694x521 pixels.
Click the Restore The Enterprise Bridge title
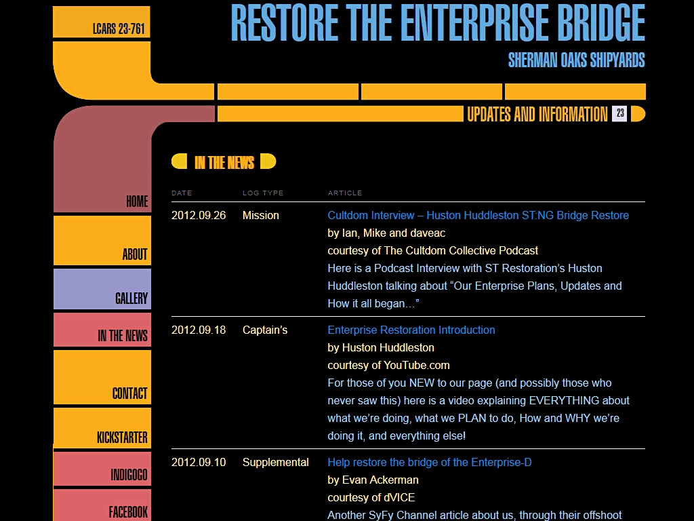pyautogui.click(x=438, y=24)
